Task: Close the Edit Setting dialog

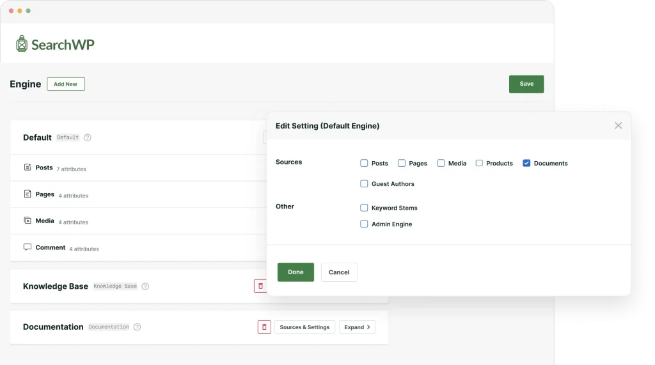Action: 619,126
